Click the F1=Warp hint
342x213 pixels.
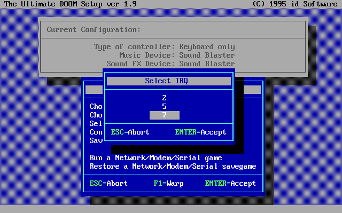click(x=168, y=184)
